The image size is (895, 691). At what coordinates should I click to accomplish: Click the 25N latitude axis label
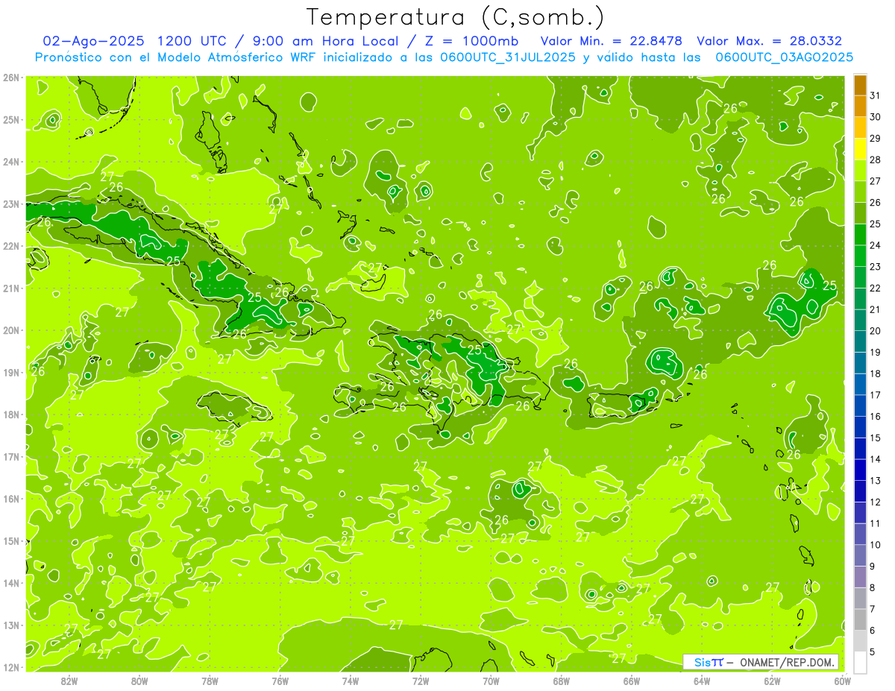tap(11, 119)
